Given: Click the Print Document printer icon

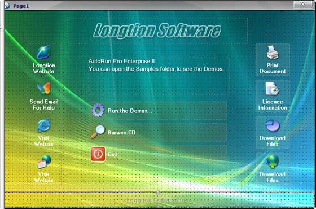Looking at the screenshot, I should coord(273,52).
